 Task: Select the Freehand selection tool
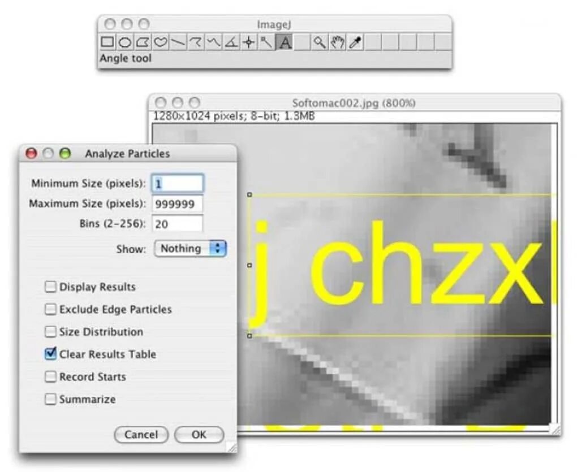(160, 42)
